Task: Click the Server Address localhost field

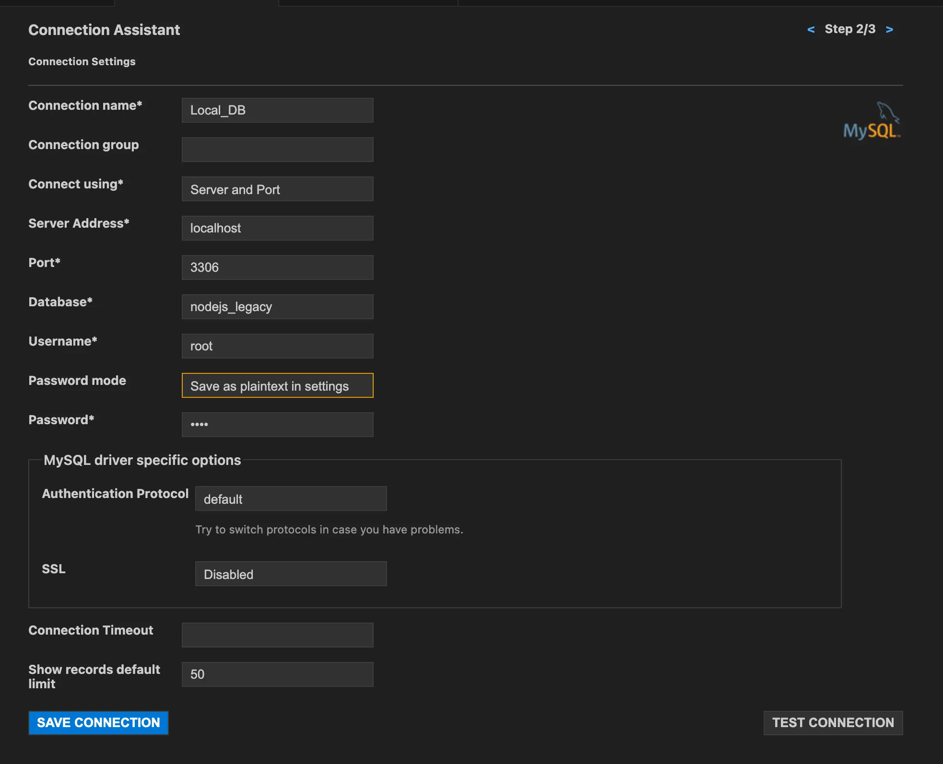Action: pyautogui.click(x=277, y=229)
